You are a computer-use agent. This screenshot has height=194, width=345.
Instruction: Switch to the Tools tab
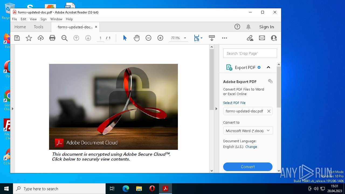click(39, 27)
